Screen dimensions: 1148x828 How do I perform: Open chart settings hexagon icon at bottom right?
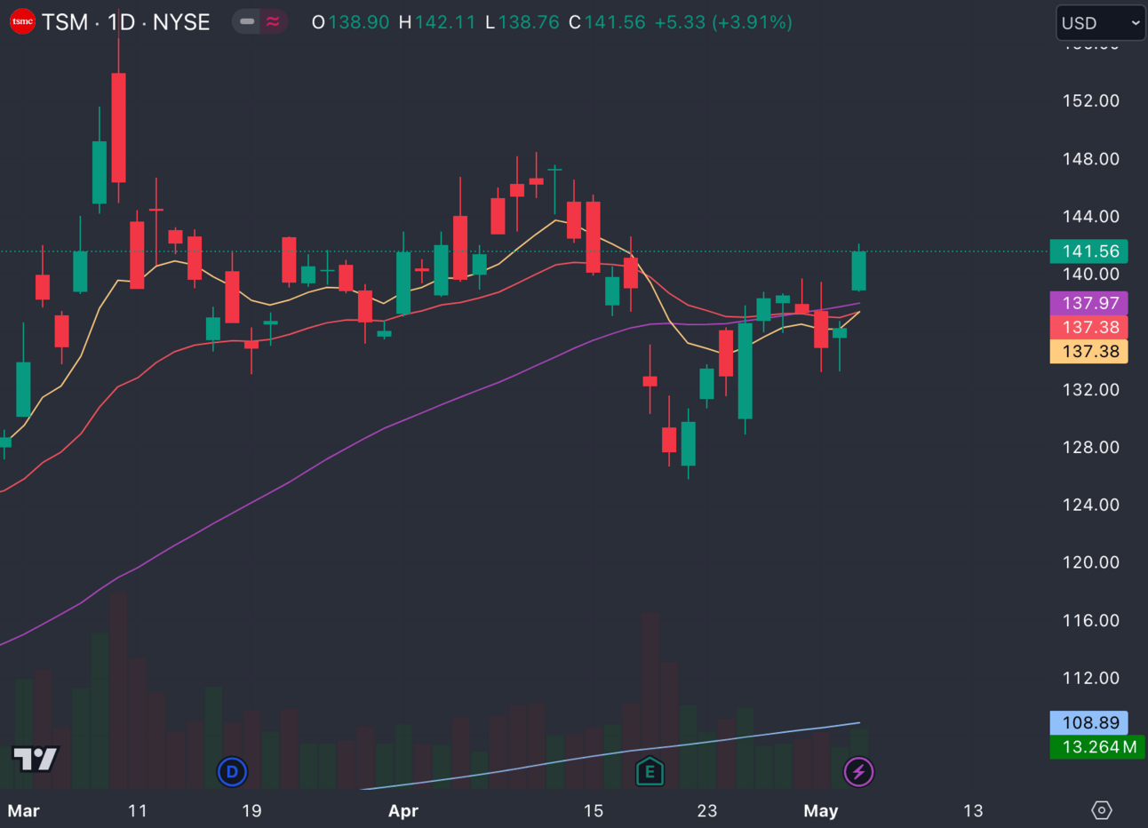pos(1101,809)
